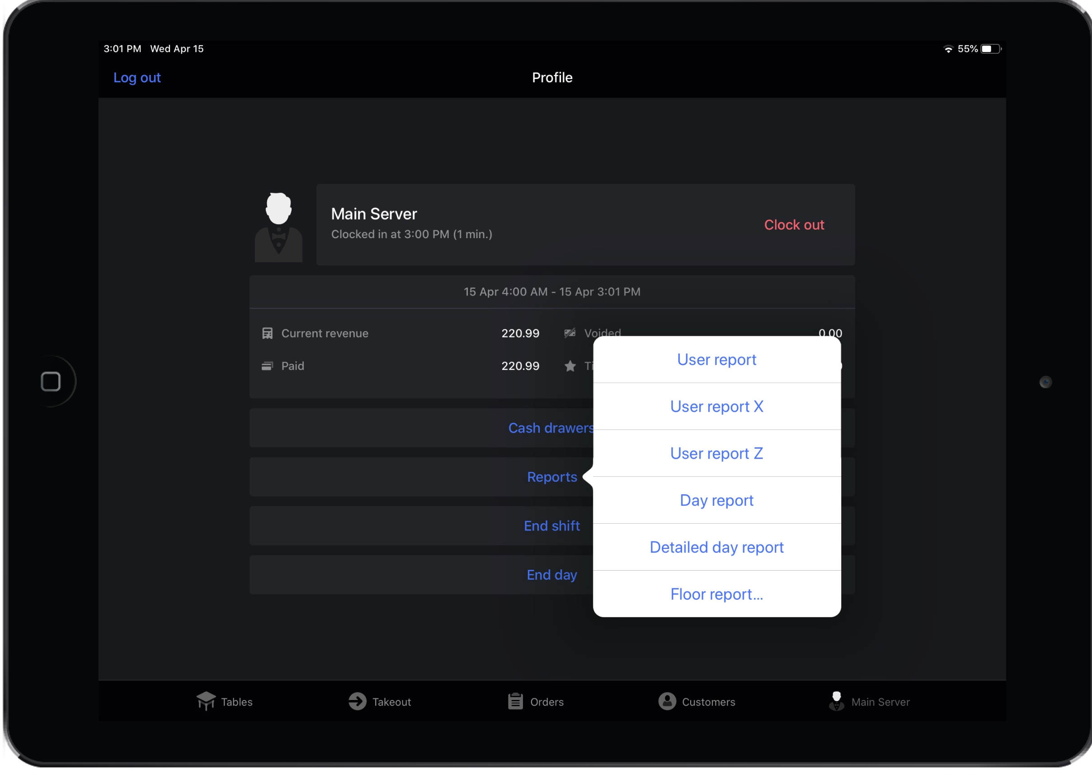
Task: Select User report Z option
Action: tap(716, 453)
